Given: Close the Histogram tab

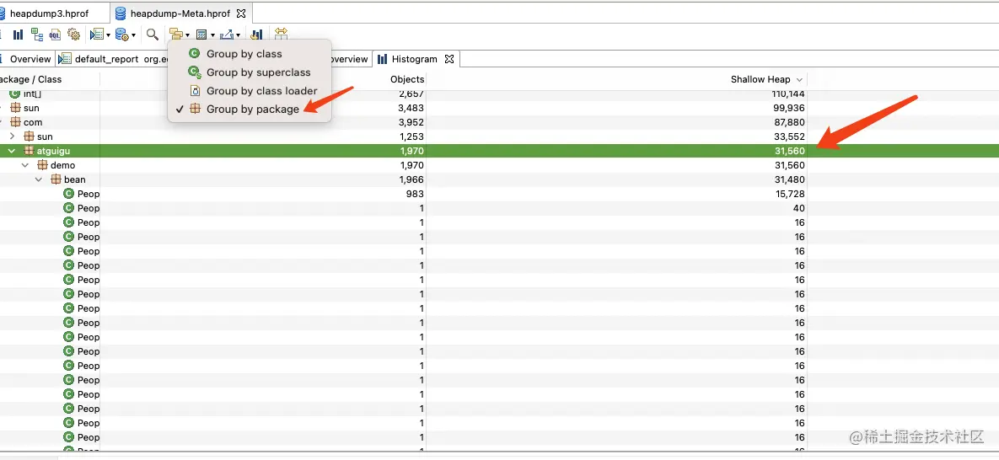Looking at the screenshot, I should tap(448, 59).
